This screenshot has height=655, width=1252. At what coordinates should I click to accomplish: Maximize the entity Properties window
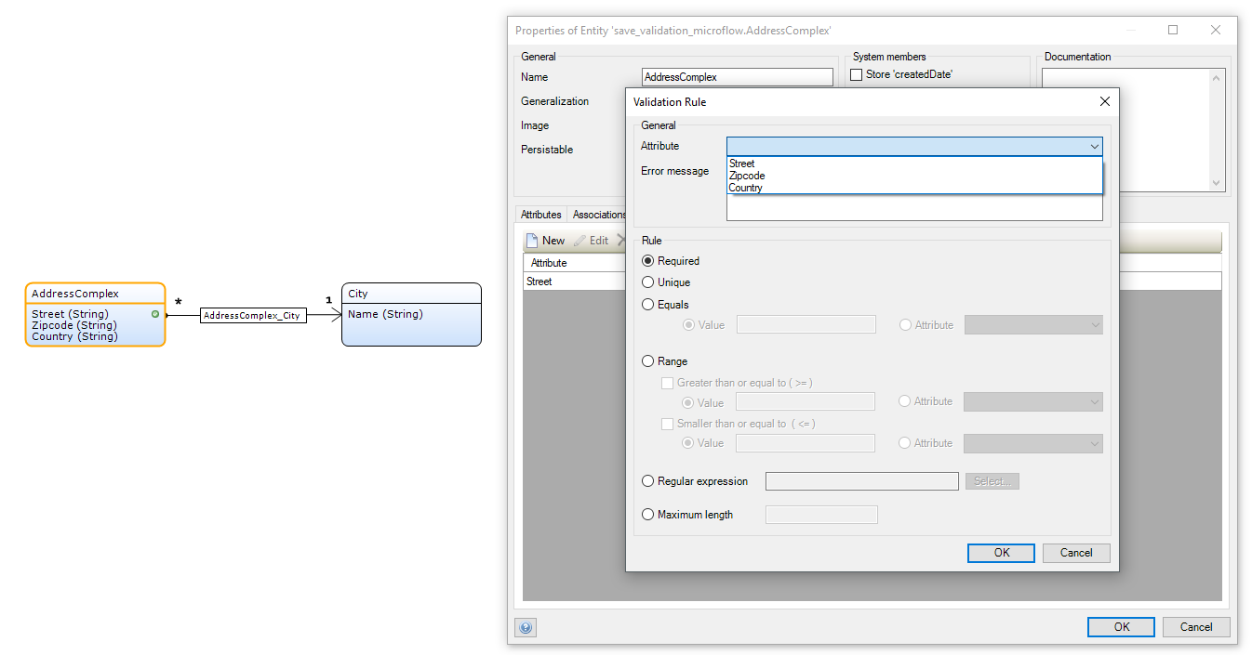(1173, 30)
